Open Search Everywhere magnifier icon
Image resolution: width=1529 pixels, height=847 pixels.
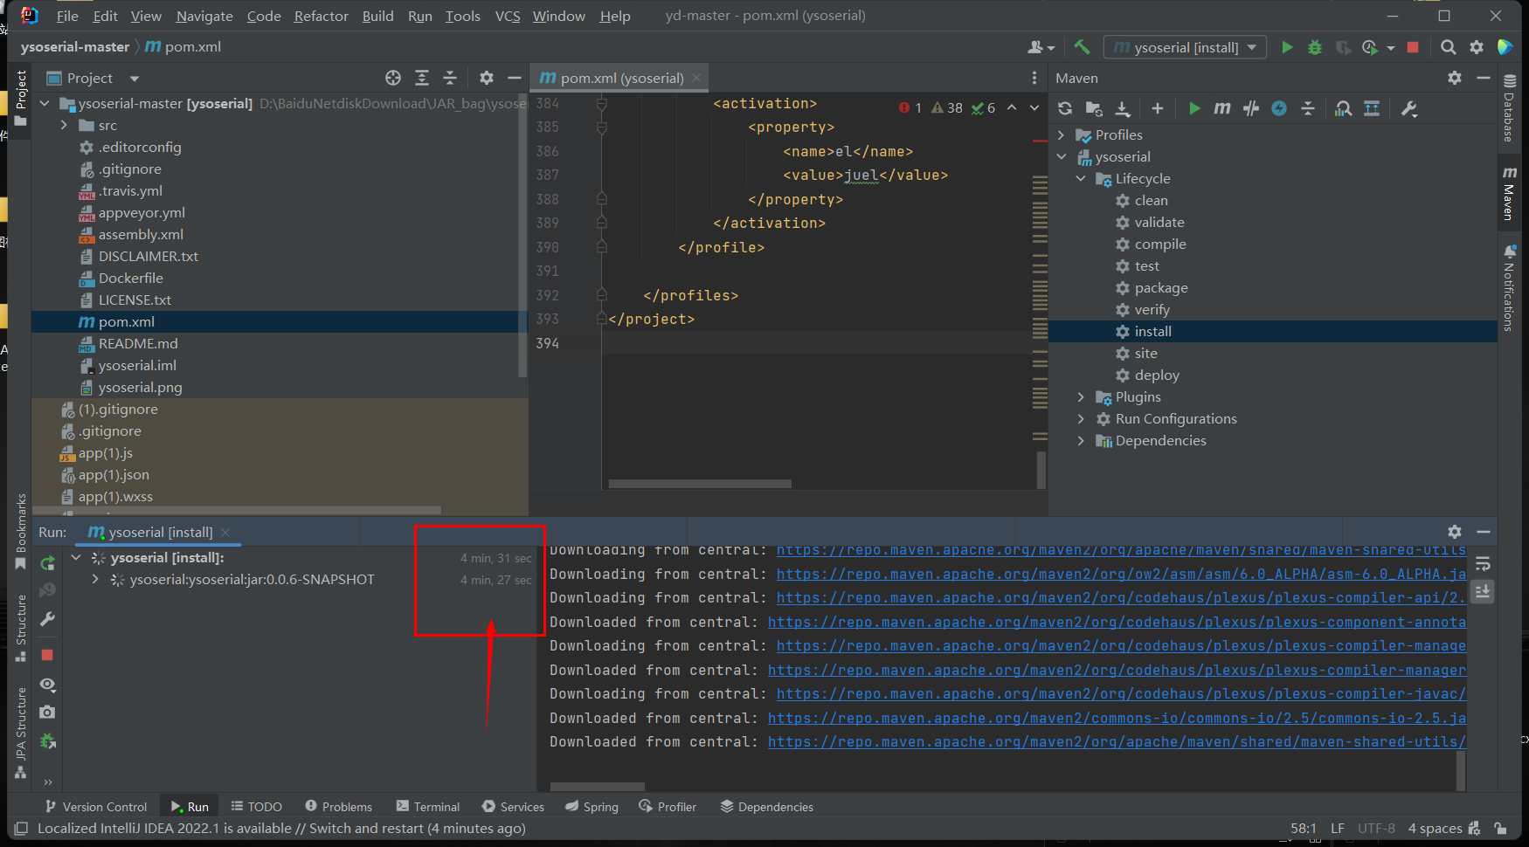pos(1449,47)
